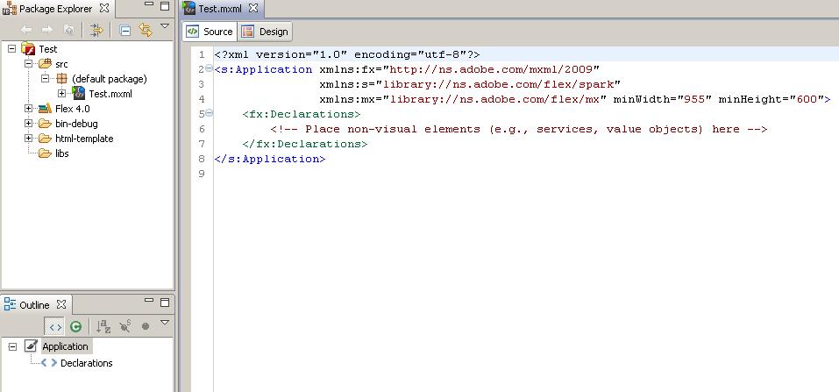Click Collapse All in Package Explorer

pyautogui.click(x=125, y=31)
